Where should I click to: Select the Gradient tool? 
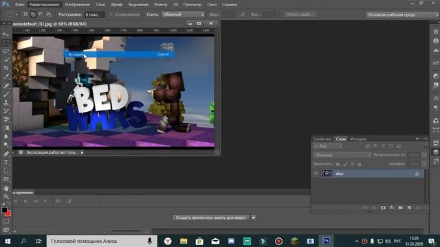pyautogui.click(x=6, y=128)
